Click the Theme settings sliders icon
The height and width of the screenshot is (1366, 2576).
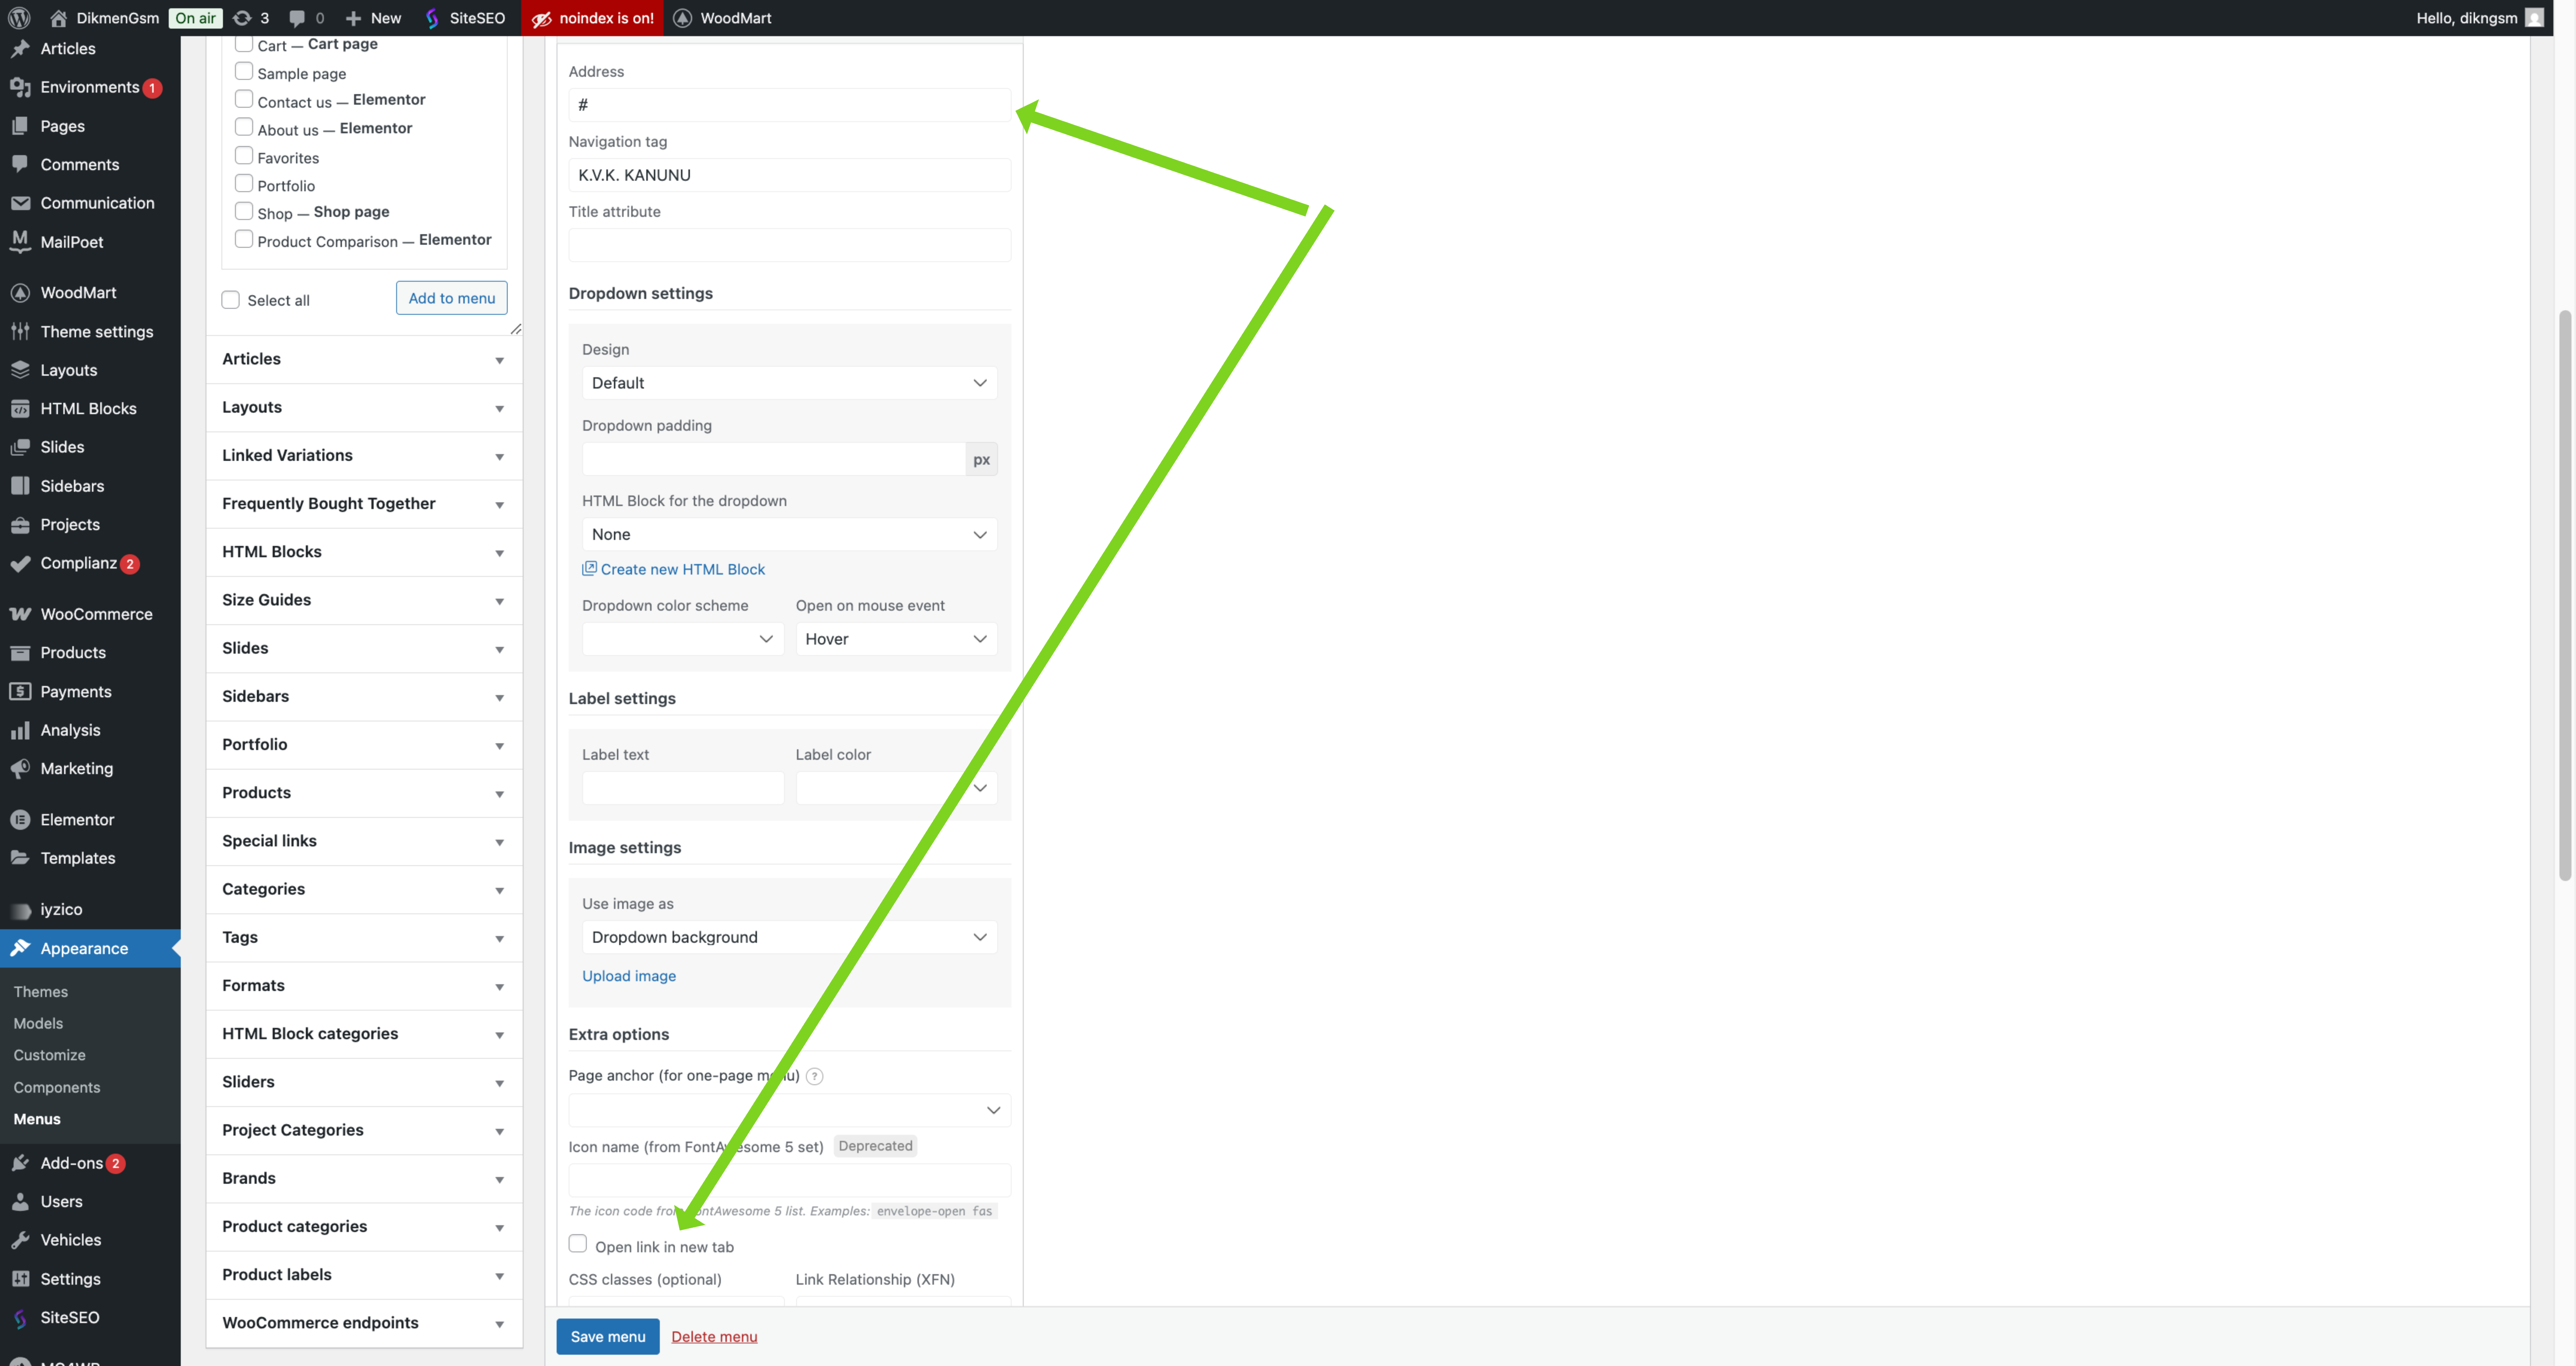(20, 331)
